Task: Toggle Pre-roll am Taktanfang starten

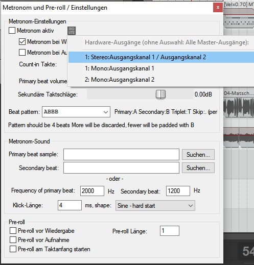Action: pyautogui.click(x=13, y=249)
